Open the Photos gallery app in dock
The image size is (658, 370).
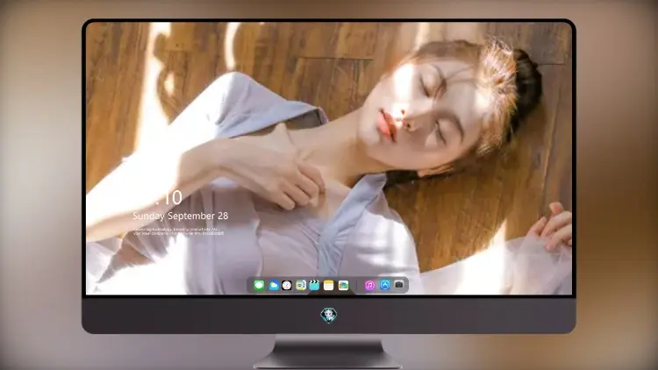[343, 285]
